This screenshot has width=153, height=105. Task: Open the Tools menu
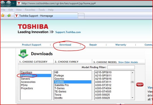tap(42, 10)
